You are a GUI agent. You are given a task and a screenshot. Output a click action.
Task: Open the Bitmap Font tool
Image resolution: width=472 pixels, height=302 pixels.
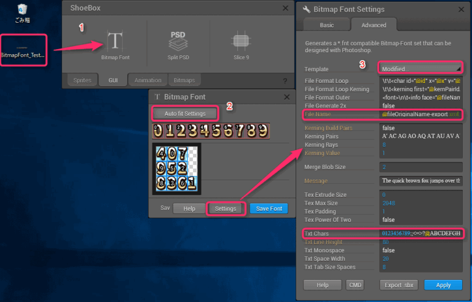[115, 44]
